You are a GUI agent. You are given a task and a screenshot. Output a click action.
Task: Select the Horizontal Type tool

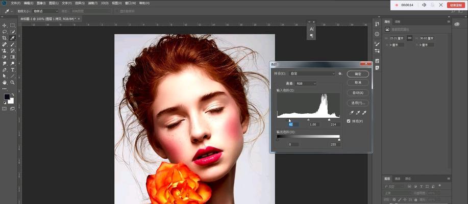(x=13, y=70)
